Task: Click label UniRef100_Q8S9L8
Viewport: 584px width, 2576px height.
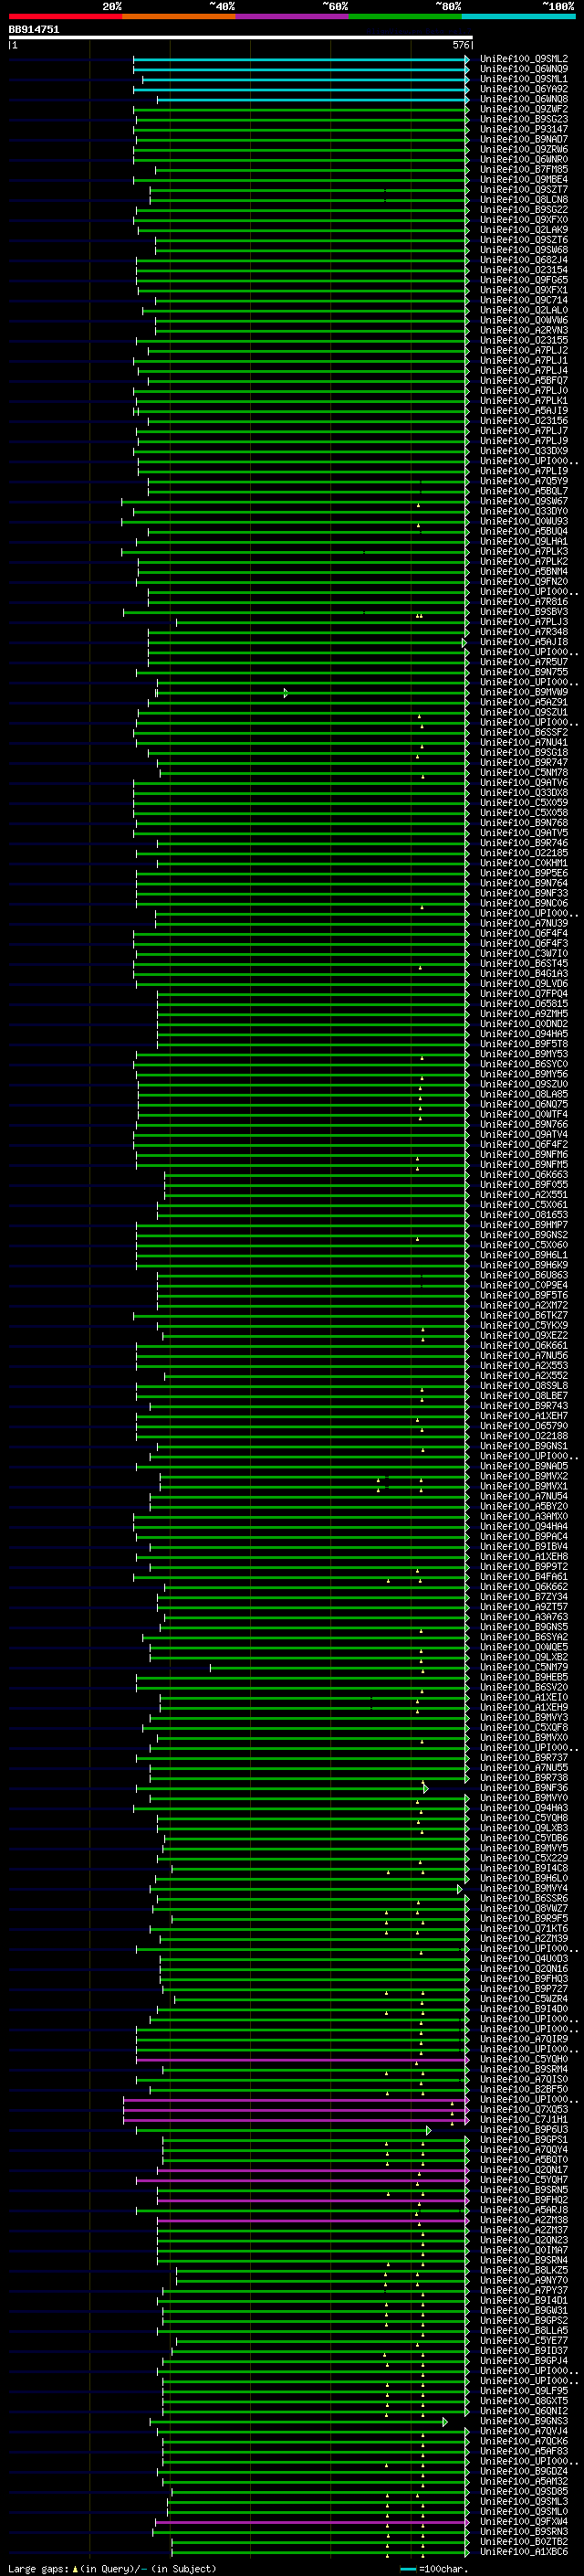Action: (x=524, y=1385)
